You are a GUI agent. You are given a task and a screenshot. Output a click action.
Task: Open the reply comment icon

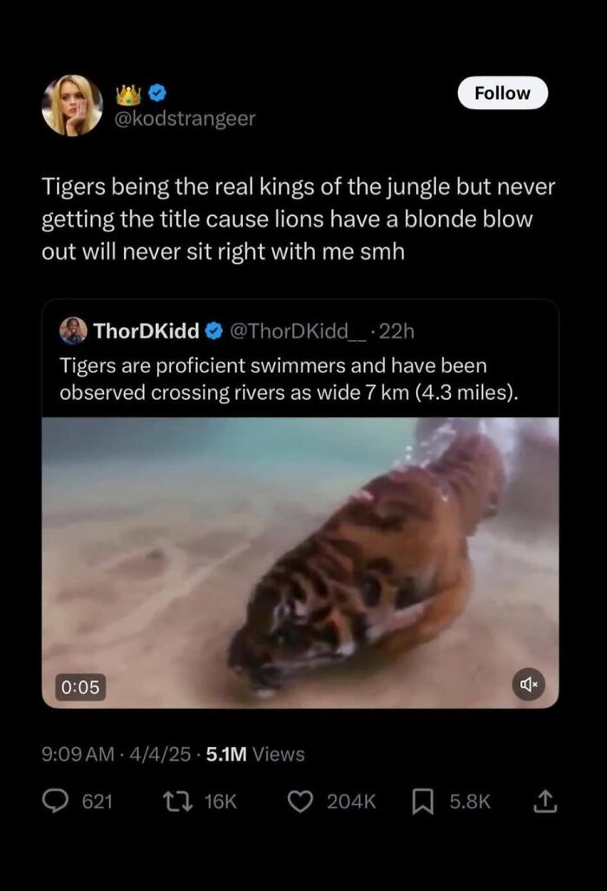55,801
